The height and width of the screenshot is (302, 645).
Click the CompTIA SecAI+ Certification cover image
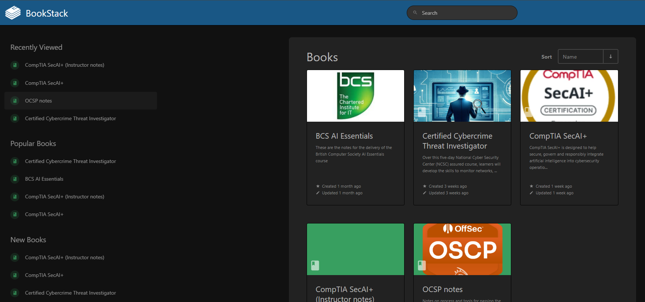point(569,96)
